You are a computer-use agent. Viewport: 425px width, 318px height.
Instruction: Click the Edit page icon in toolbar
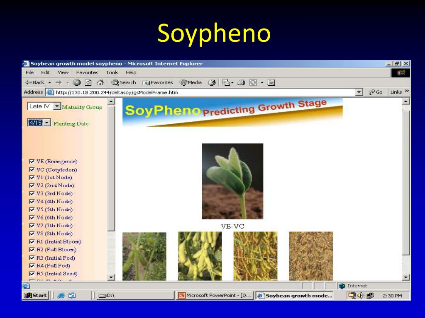[x=253, y=82]
